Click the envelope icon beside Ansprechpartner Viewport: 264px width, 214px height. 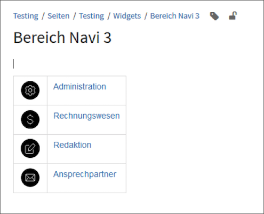pyautogui.click(x=30, y=178)
